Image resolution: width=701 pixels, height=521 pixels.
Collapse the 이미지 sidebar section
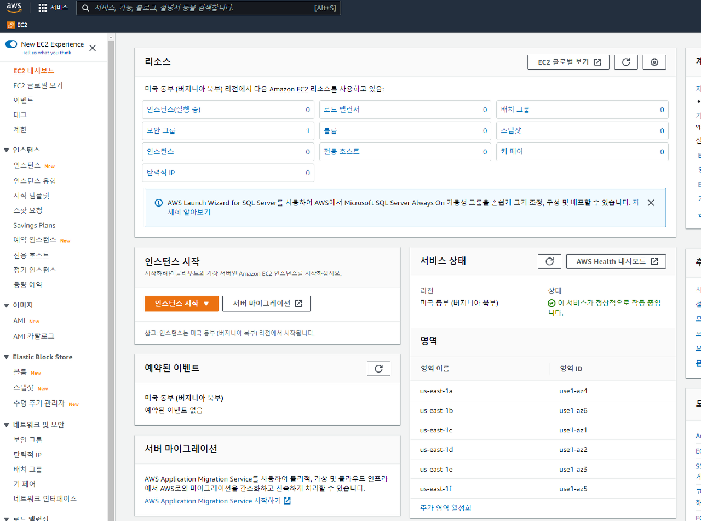pyautogui.click(x=7, y=305)
